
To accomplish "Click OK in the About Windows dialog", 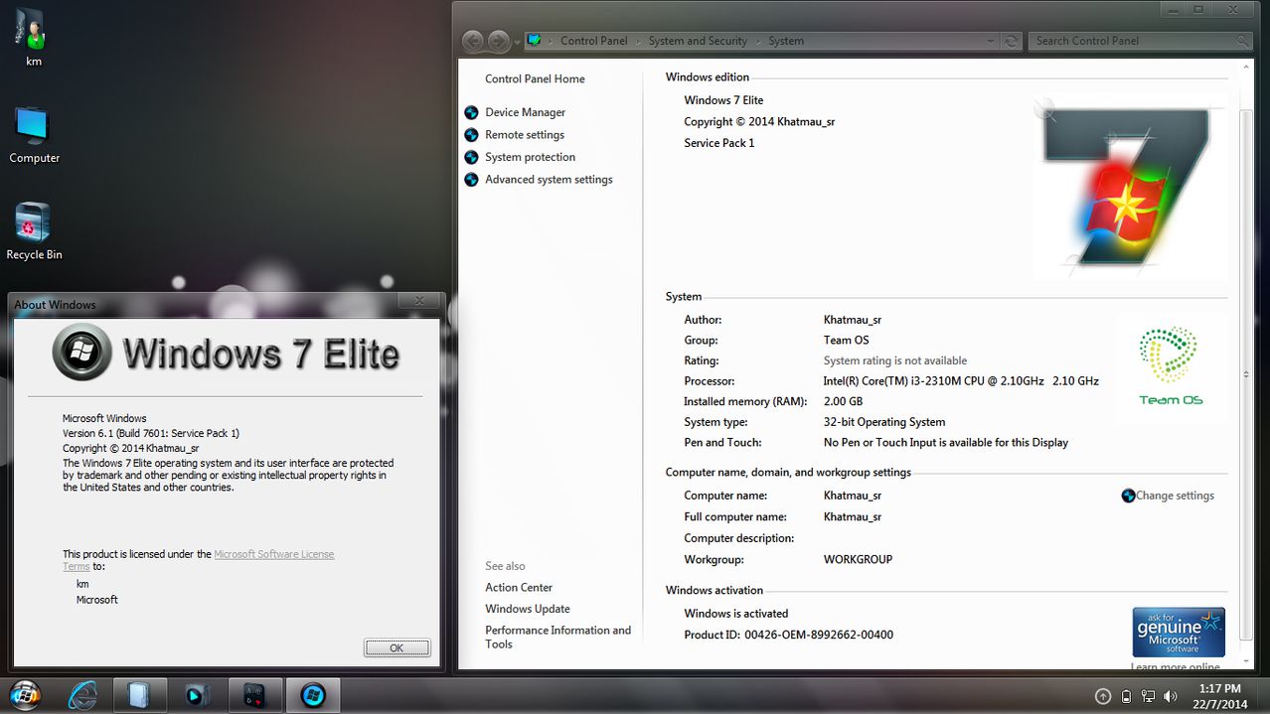I will 397,646.
